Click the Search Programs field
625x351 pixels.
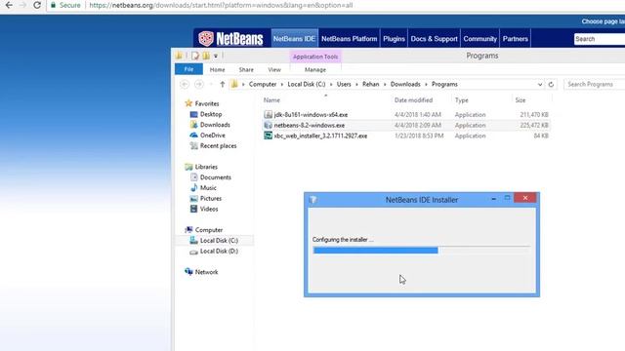pyautogui.click(x=595, y=85)
